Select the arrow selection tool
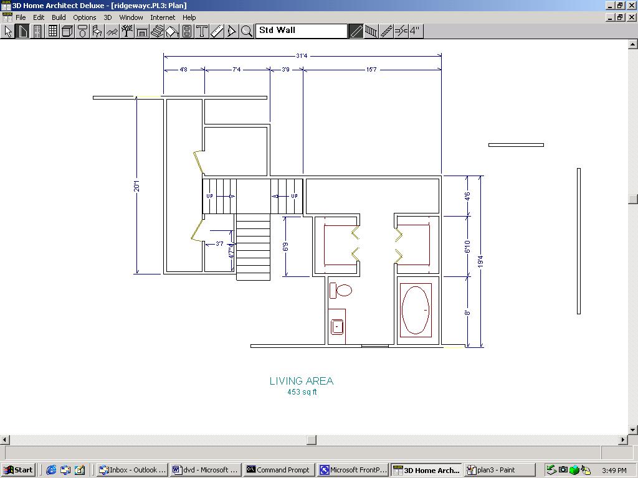 click(x=7, y=31)
